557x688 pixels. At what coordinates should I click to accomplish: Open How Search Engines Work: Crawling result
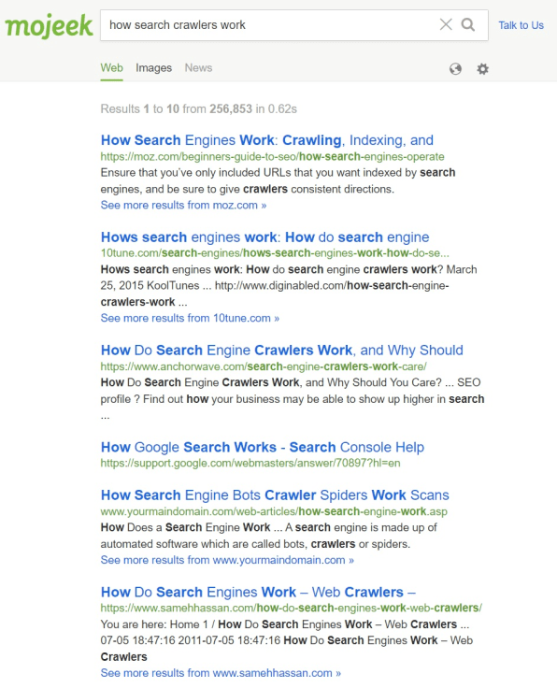pos(267,140)
